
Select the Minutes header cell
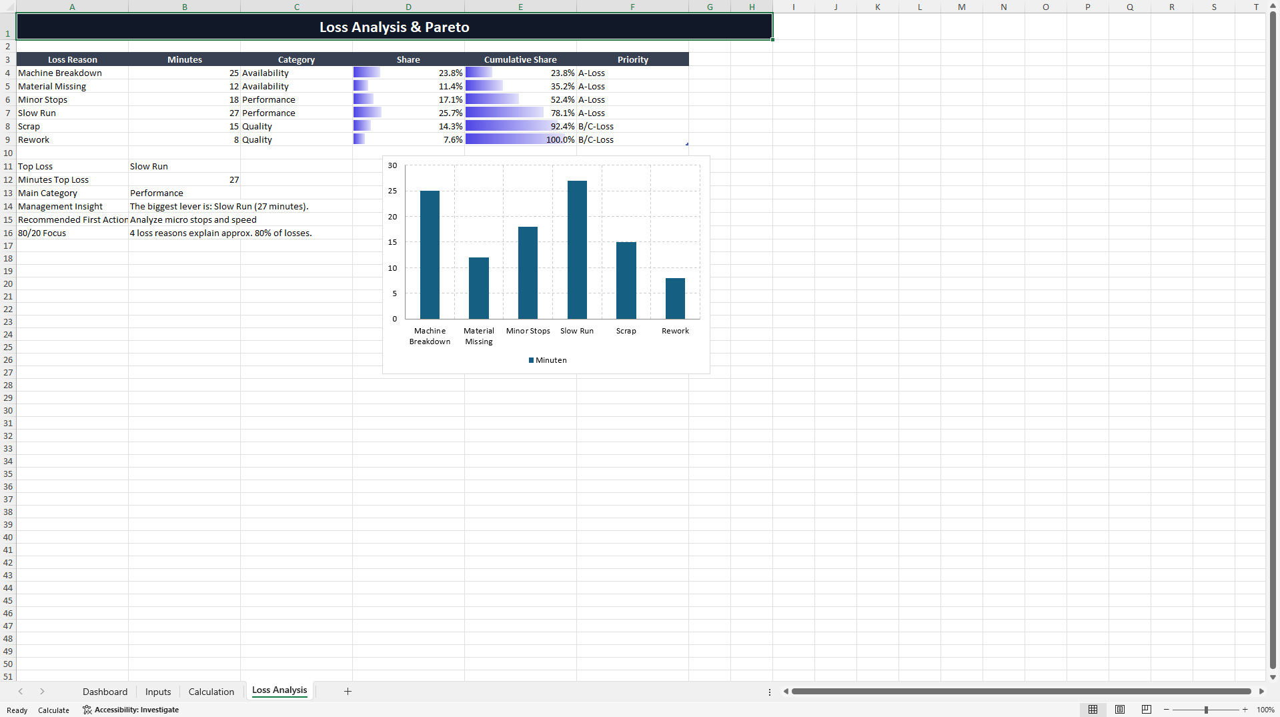[x=184, y=59]
